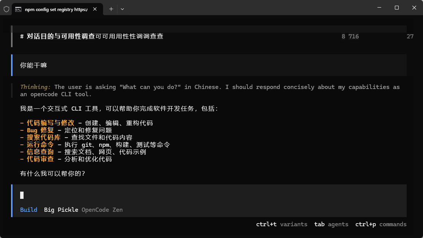Close the terminal window
This screenshot has height=238, width=423.
point(414,8)
